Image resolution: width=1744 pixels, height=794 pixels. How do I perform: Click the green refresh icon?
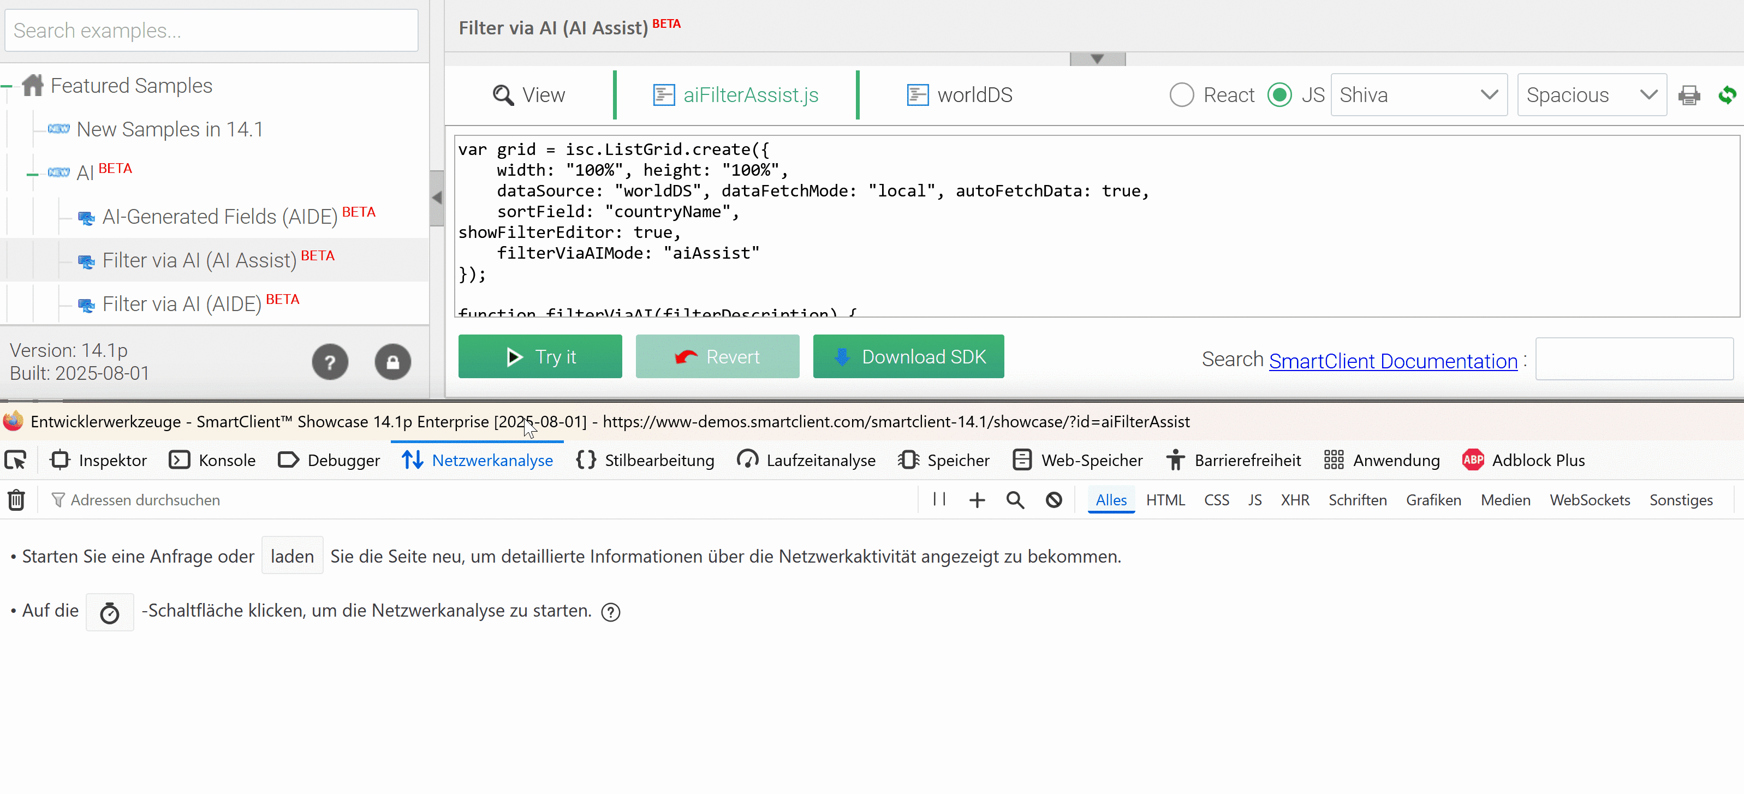click(x=1728, y=95)
